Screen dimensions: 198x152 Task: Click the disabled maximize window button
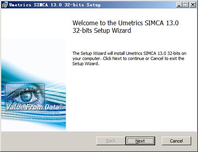(x=186, y=5)
